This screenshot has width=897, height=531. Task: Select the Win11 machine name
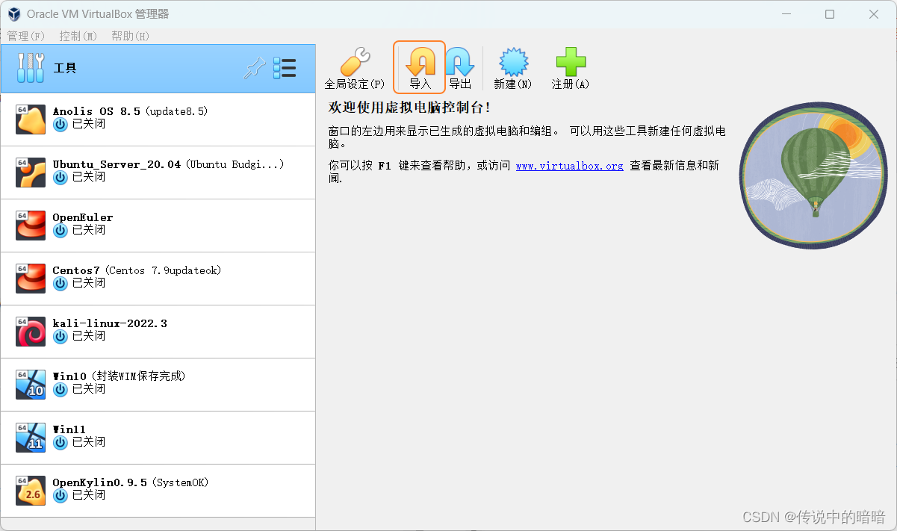[x=69, y=429]
